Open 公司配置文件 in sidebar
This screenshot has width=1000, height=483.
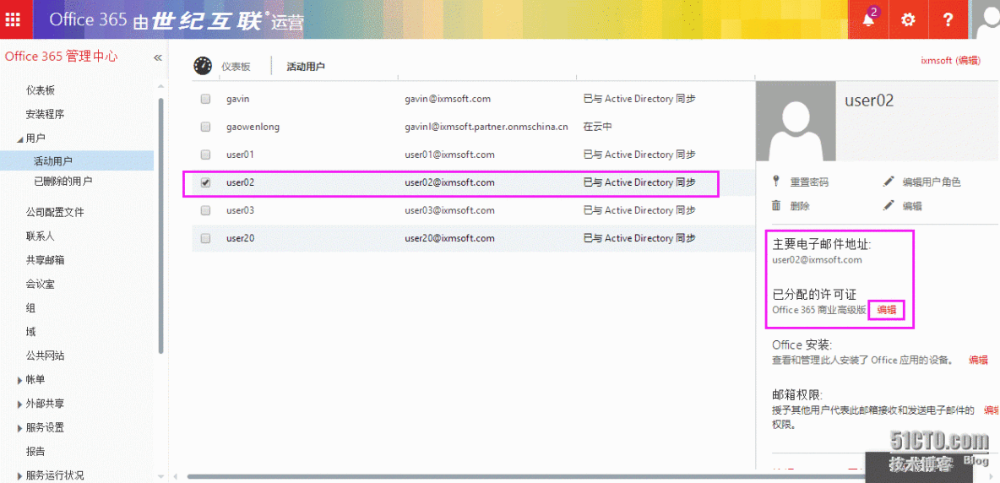click(x=55, y=212)
